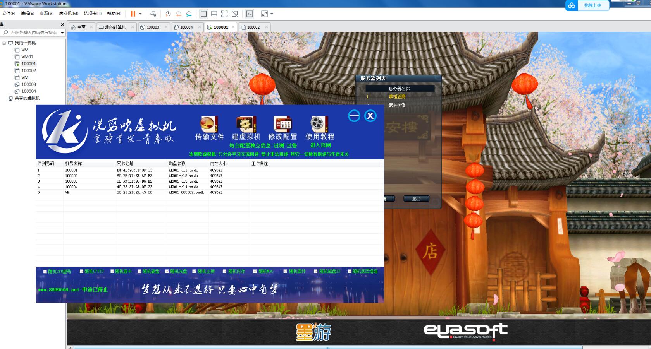The width and height of the screenshot is (651, 349).
Task: Open the 选项卡(T) menu
Action: pyautogui.click(x=93, y=14)
